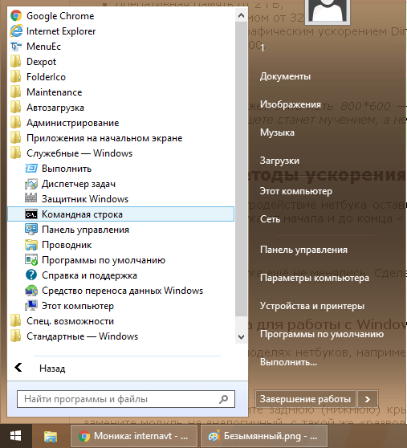Open shutdown options arrow next to Завершение работы
Viewport: 407px width, 448px height.
[368, 399]
